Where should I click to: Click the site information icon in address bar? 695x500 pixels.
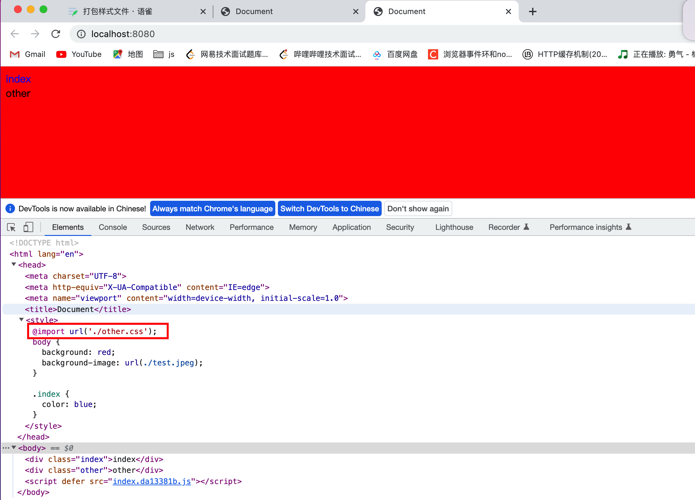pos(81,34)
